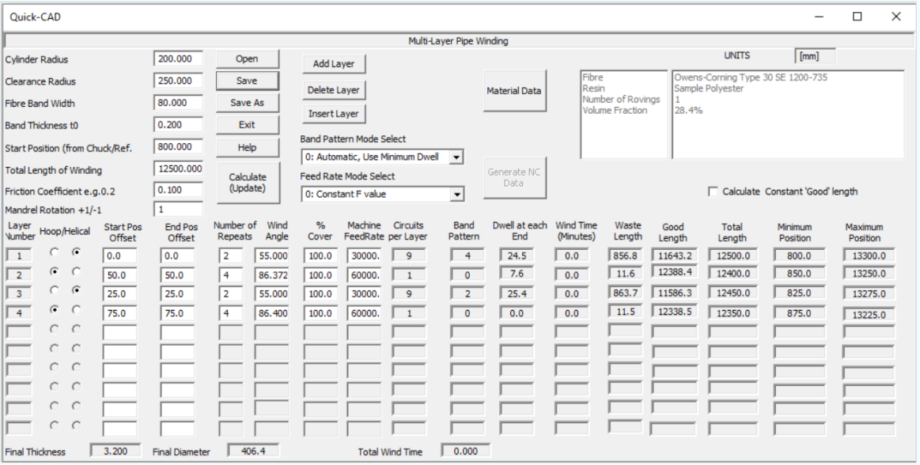Screen dimensions: 920x465
Task: Open Band Pattern Mode Select dropdown
Action: tap(458, 157)
